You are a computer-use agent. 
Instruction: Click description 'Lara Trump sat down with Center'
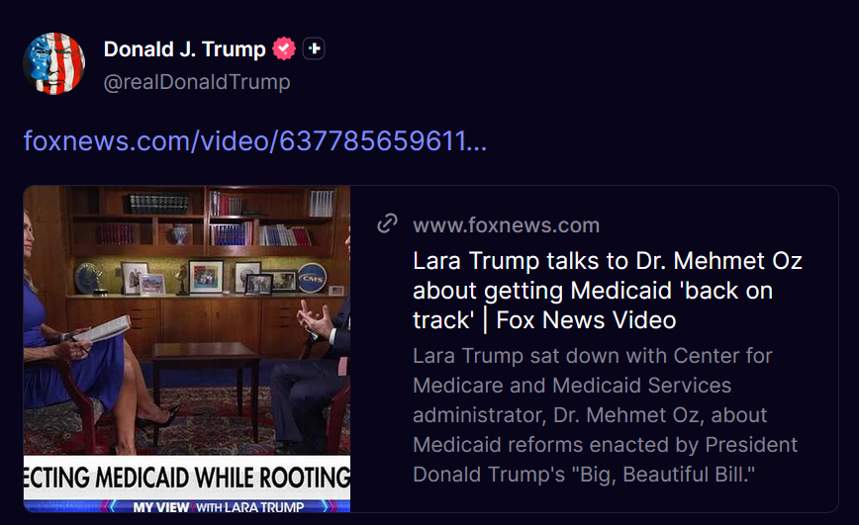[x=605, y=415]
